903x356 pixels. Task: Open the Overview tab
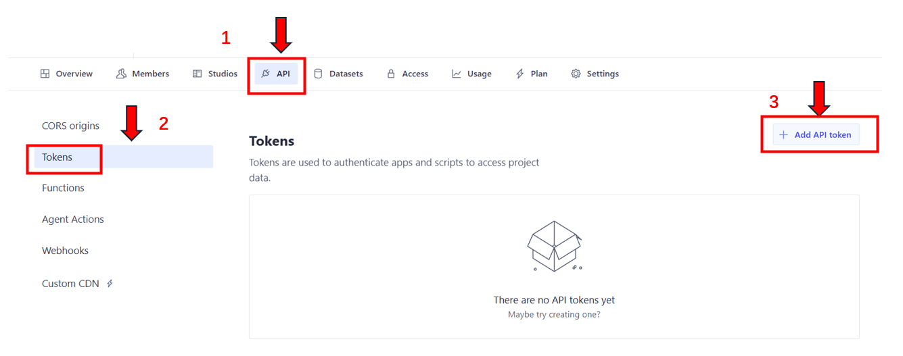tap(66, 74)
